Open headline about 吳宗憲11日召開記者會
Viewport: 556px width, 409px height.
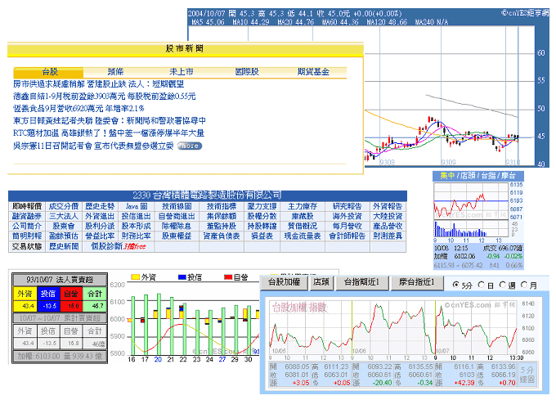tap(93, 146)
